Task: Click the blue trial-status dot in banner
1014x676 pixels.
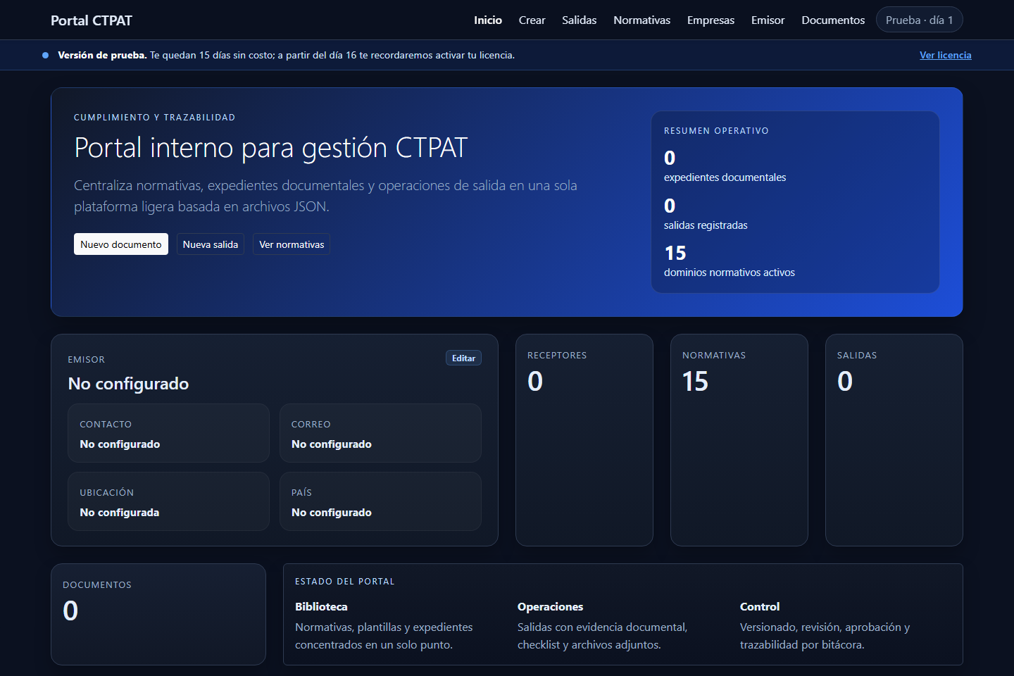Action: tap(46, 55)
